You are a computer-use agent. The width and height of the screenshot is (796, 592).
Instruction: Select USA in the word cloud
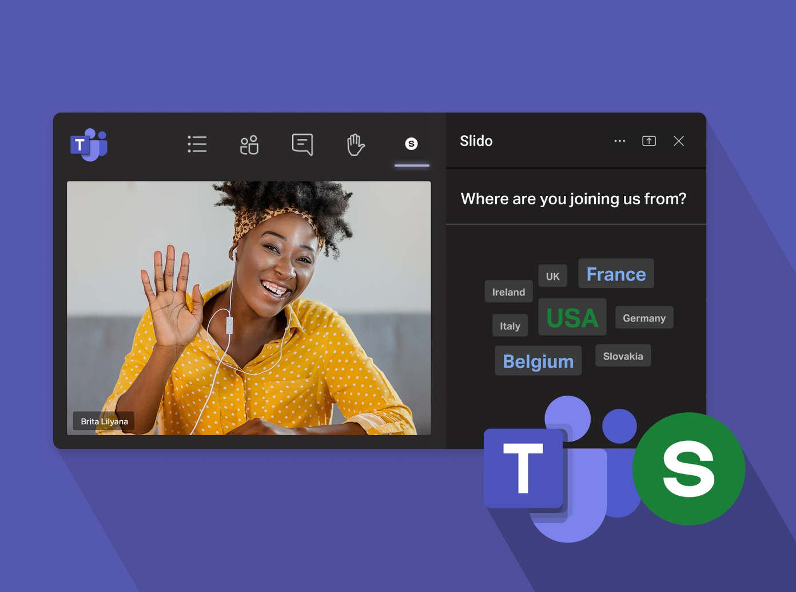(x=572, y=317)
